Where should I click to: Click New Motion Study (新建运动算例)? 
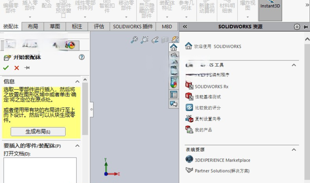(x=207, y=8)
